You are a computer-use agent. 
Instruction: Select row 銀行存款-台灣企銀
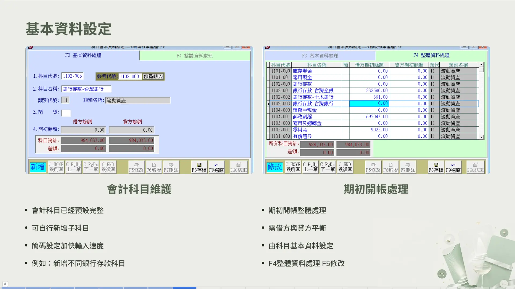(373, 91)
